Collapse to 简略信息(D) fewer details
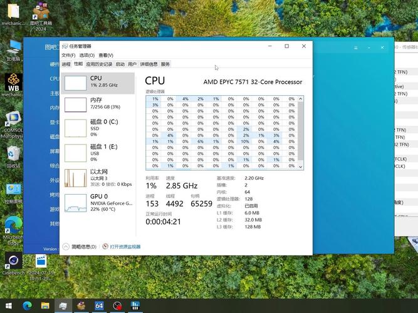Image resolution: width=418 pixels, height=313 pixels. pos(80,247)
